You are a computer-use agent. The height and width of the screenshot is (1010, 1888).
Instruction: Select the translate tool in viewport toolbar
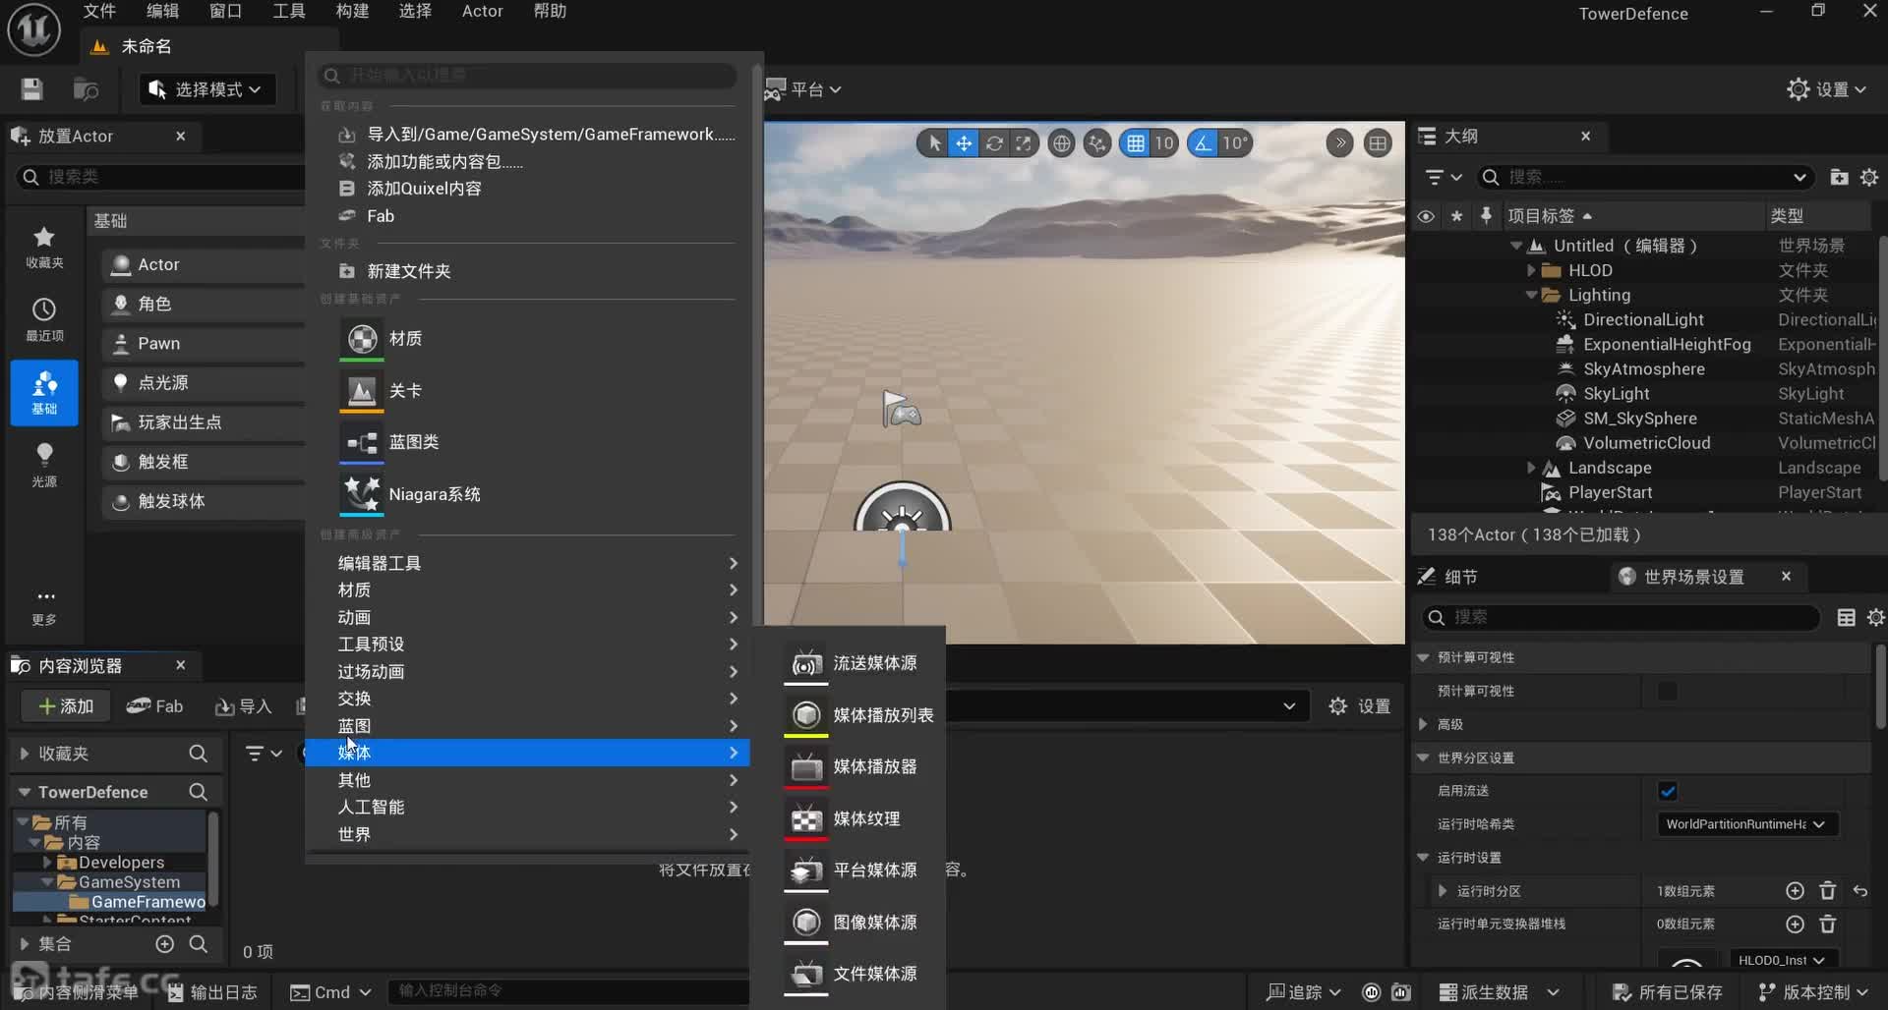964,143
